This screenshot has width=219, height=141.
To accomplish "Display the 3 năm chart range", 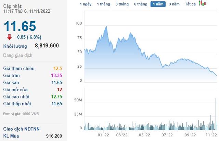I will 175,4.
